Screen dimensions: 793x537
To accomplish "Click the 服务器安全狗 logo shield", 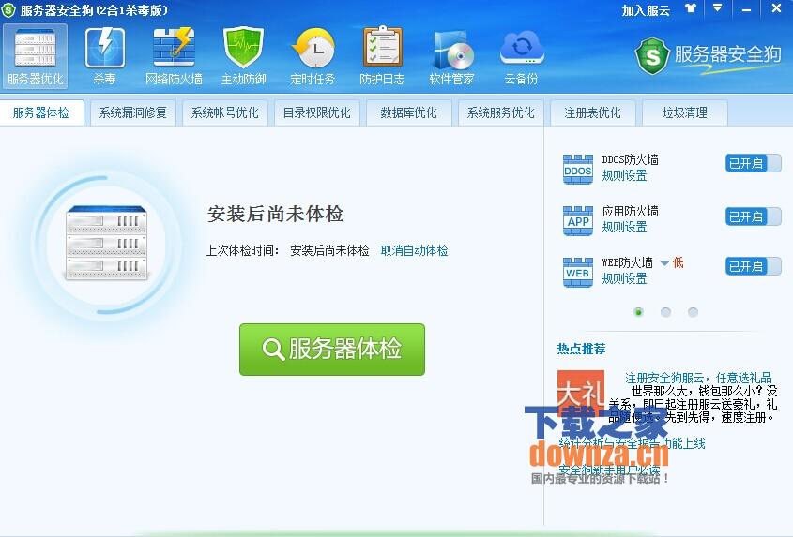I will click(x=652, y=56).
